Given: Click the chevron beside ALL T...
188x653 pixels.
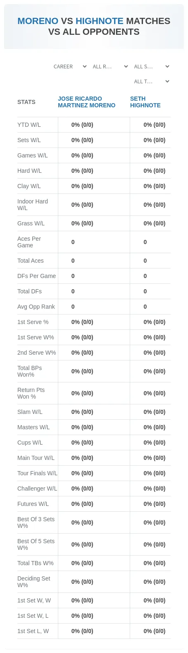Looking at the screenshot, I should pyautogui.click(x=167, y=82).
